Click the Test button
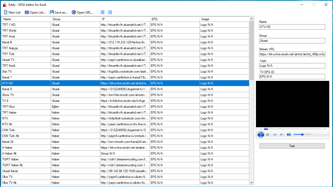Image resolution: width=333 pixels, height=187 pixels. click(x=292, y=146)
